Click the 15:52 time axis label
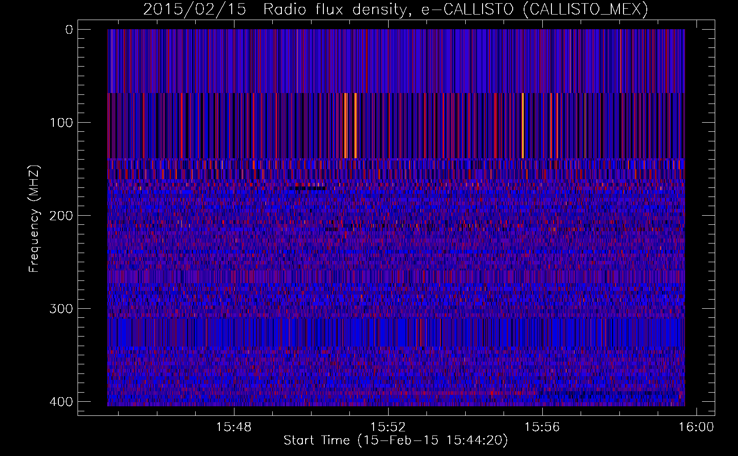 [x=388, y=427]
